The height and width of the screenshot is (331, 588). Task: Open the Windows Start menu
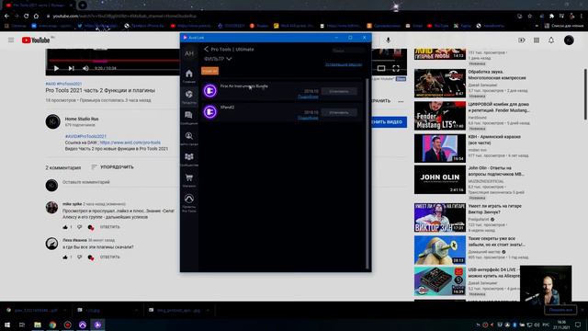pos(6,325)
